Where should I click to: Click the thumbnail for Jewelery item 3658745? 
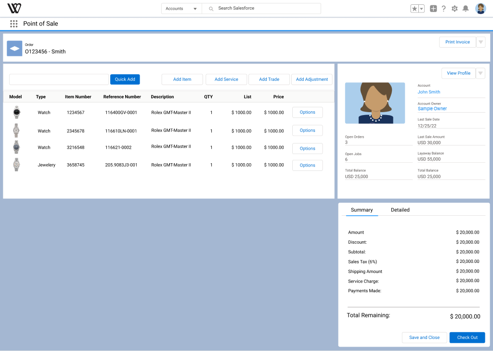pyautogui.click(x=16, y=165)
